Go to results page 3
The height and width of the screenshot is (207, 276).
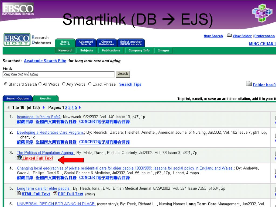coord(70,107)
